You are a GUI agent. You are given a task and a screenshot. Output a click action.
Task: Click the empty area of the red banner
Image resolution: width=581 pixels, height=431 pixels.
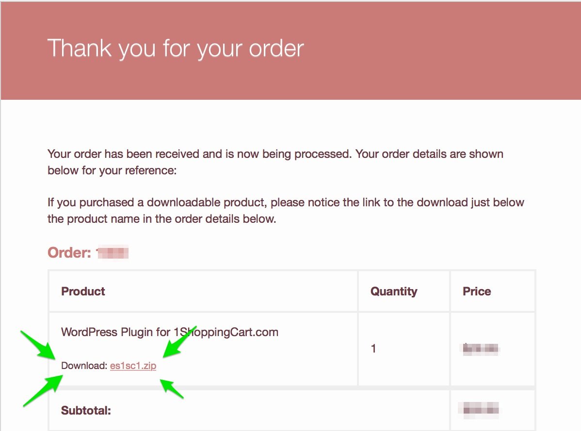pyautogui.click(x=445, y=50)
